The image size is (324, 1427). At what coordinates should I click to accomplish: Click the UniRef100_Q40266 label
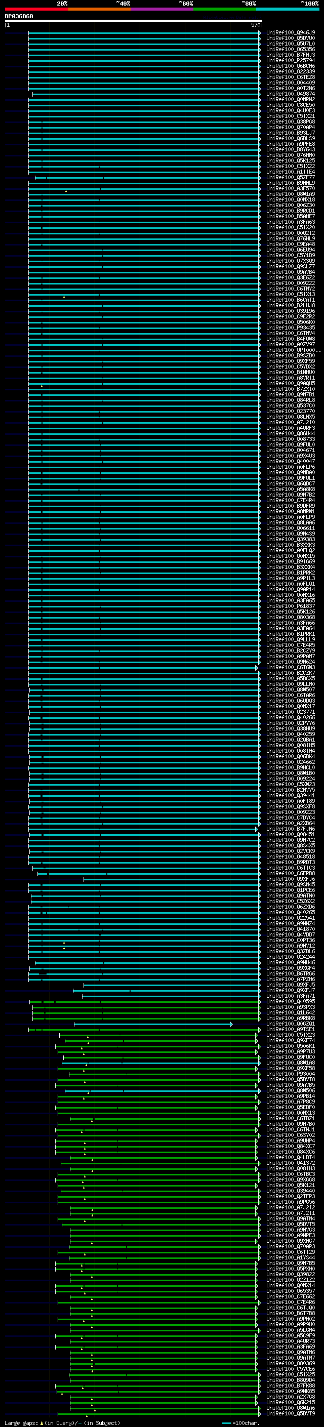291,718
